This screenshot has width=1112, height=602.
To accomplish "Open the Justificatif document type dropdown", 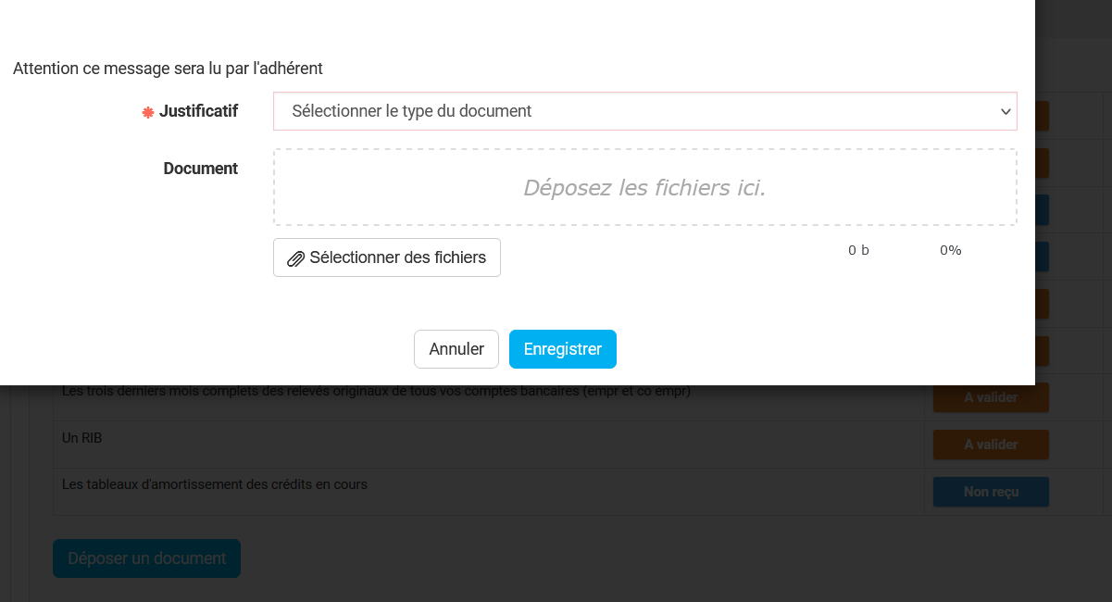I will (644, 111).
